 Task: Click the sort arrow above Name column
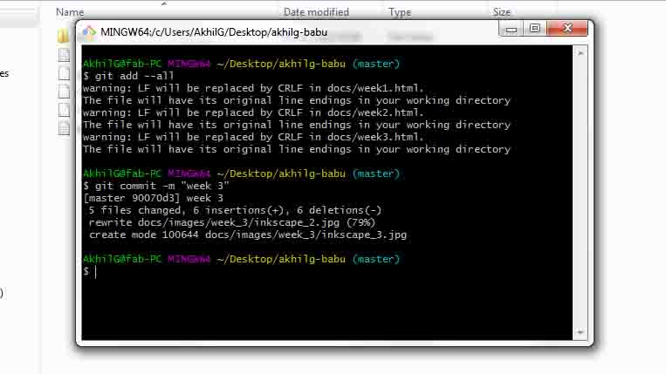point(164,3)
